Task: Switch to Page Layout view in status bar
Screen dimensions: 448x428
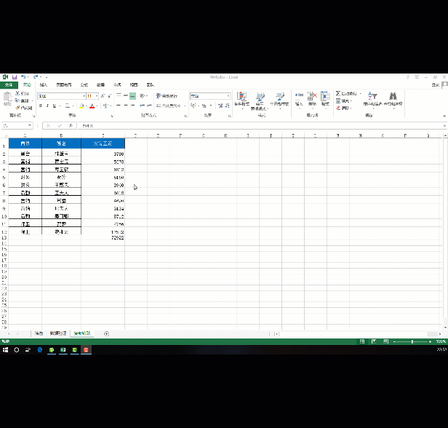Action: [x=374, y=341]
